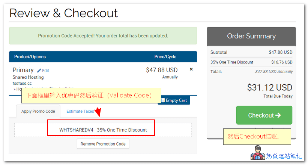
Task: Click the Review & Checkout page heading
Action: pyautogui.click(x=63, y=13)
